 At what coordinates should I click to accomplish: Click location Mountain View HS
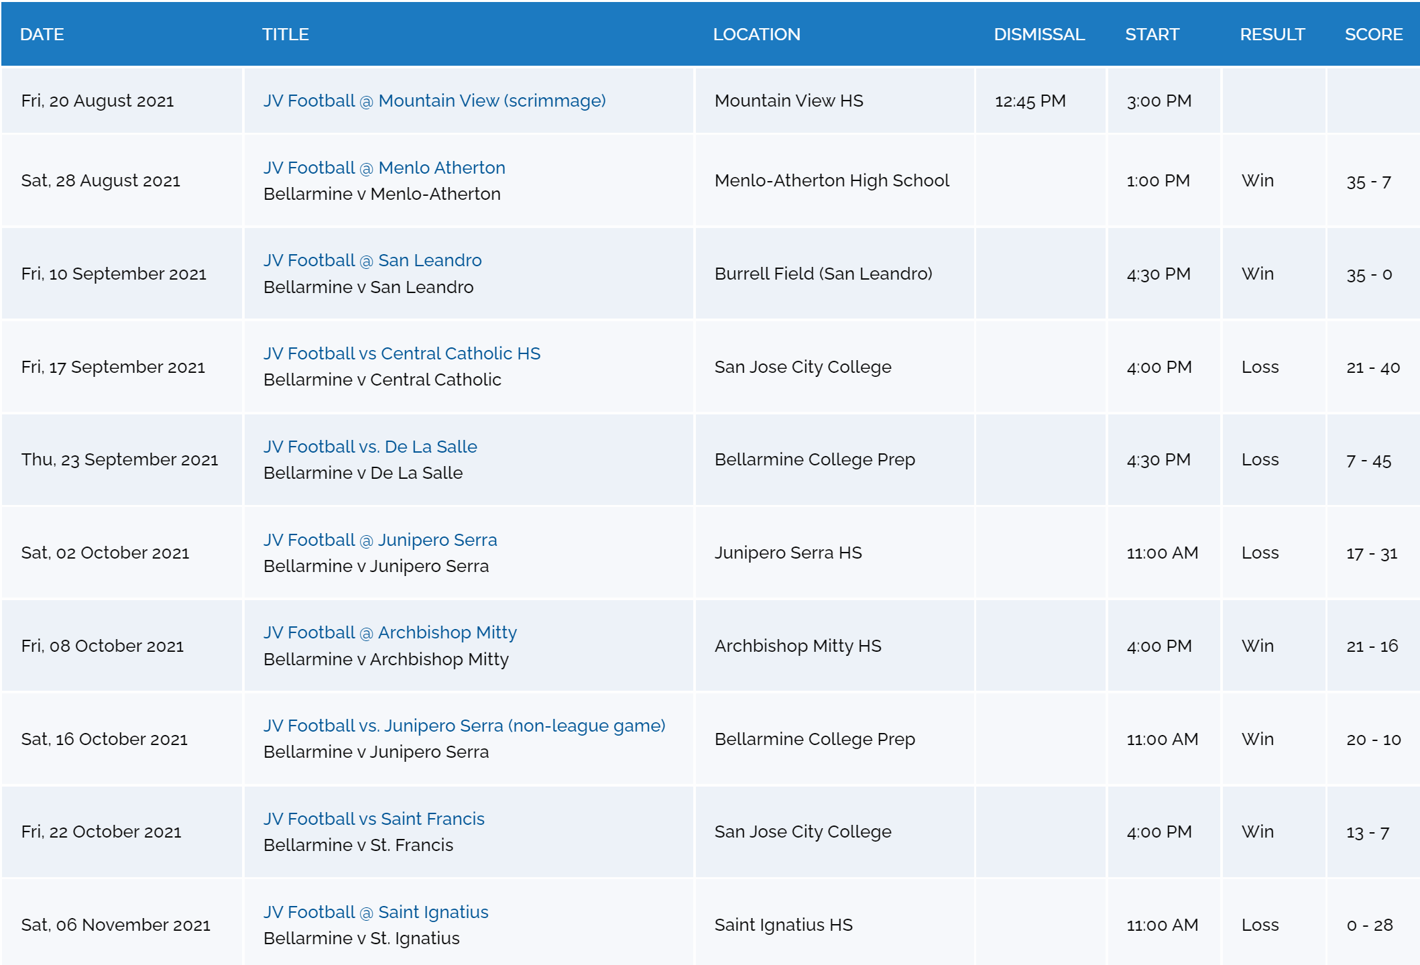(x=788, y=101)
